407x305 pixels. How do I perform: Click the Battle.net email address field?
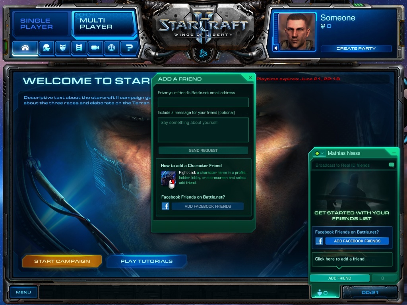[203, 102]
